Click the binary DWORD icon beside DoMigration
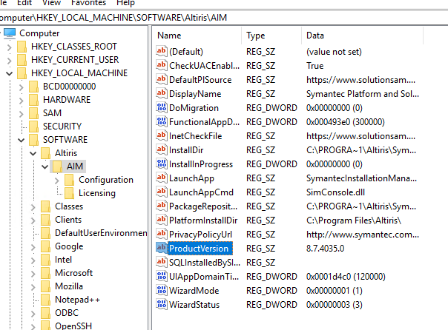The width and height of the screenshot is (448, 330). [161, 107]
